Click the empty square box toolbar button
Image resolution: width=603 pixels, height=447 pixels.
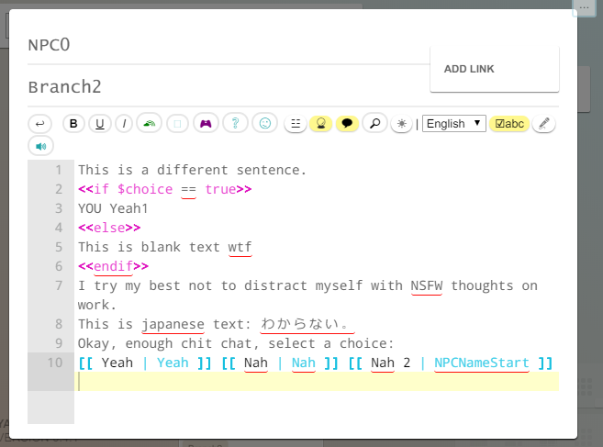point(177,124)
